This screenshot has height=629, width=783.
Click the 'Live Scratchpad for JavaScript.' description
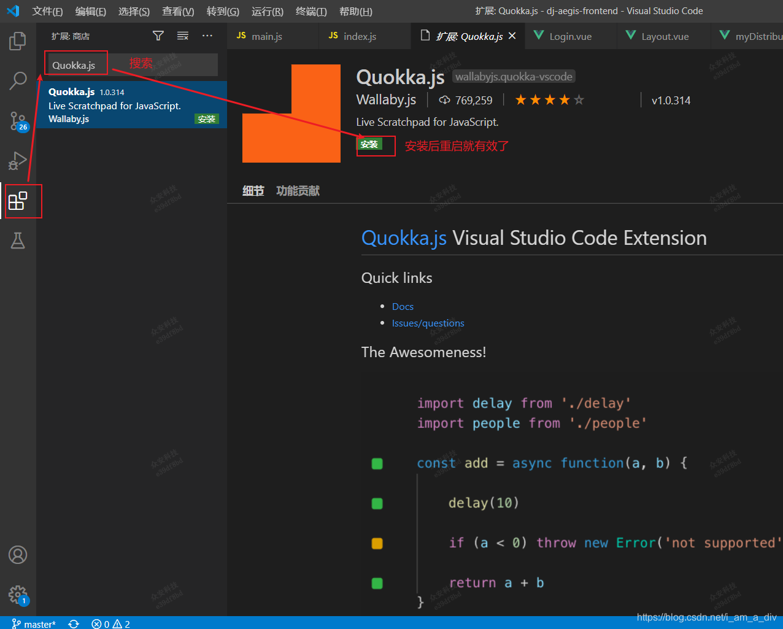[x=427, y=122]
